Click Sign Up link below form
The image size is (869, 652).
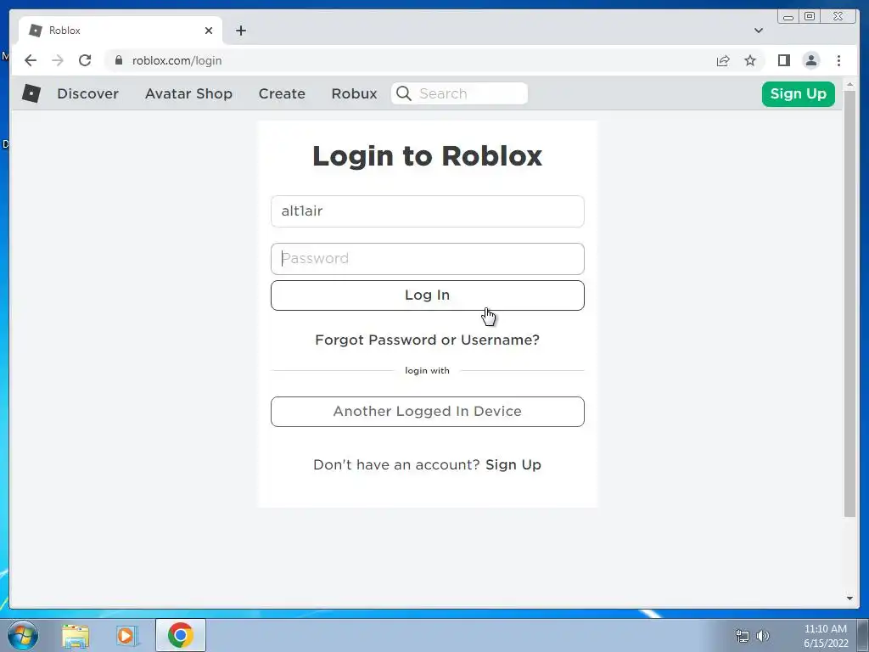pyautogui.click(x=513, y=464)
